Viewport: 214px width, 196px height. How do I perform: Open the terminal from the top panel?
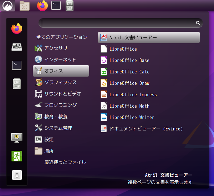[56, 6]
